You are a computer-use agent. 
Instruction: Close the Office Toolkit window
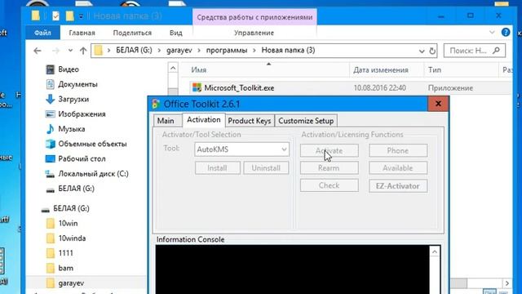438,104
